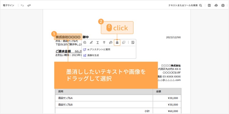Click the replace text tool icon

111,43
